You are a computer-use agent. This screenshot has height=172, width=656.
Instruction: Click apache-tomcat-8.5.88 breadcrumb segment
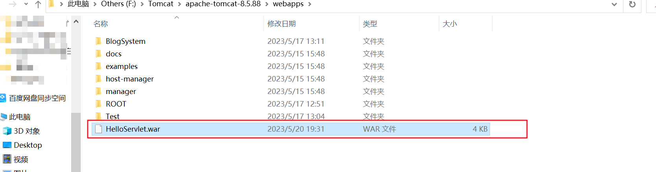pos(223,4)
